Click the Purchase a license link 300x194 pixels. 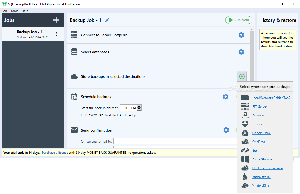[x=55, y=152]
